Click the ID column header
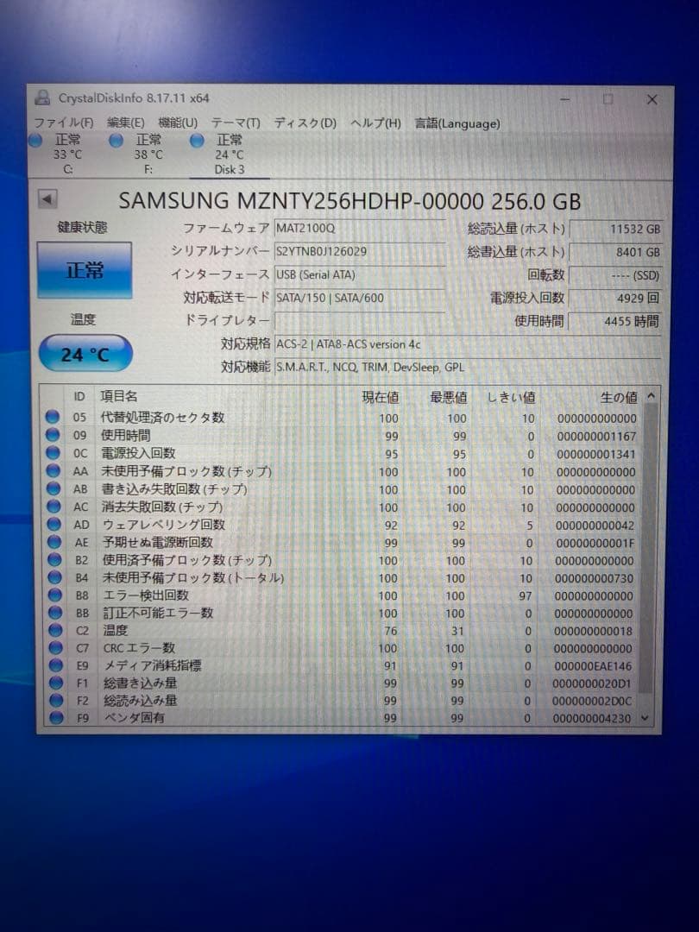 pos(79,396)
